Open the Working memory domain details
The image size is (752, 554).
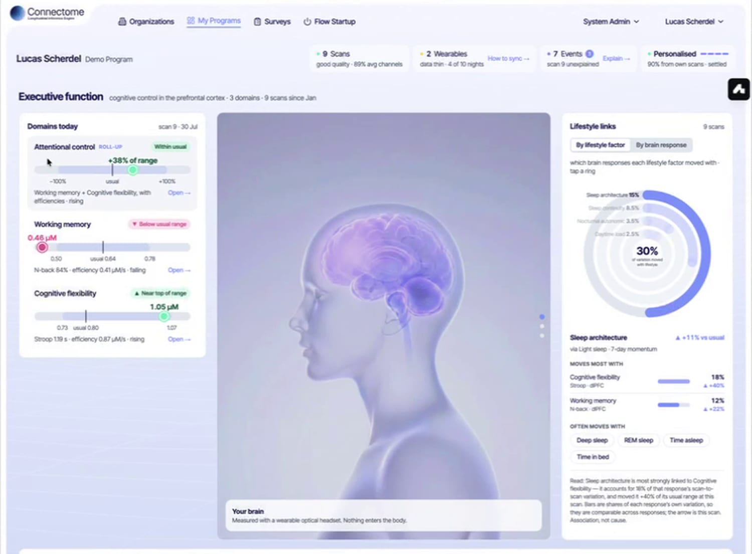(179, 270)
